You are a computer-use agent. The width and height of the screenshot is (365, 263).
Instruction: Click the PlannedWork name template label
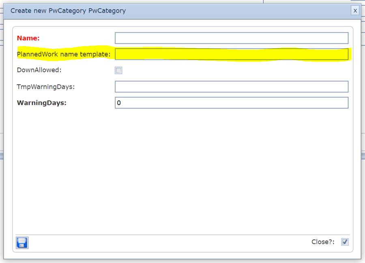[64, 54]
